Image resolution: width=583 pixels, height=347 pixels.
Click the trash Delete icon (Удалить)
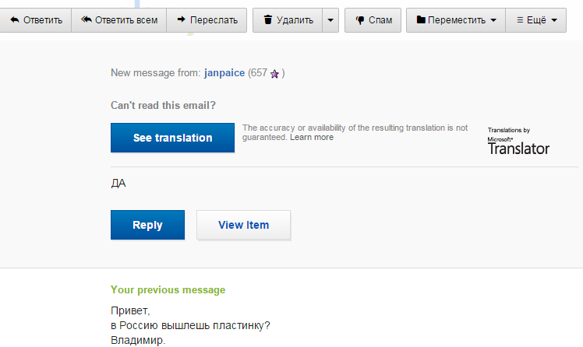pyautogui.click(x=268, y=20)
